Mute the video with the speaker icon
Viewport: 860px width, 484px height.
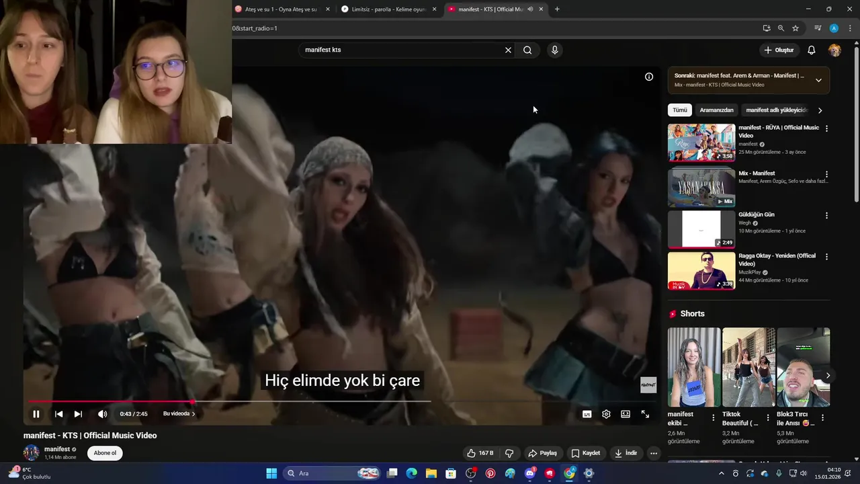pyautogui.click(x=102, y=414)
